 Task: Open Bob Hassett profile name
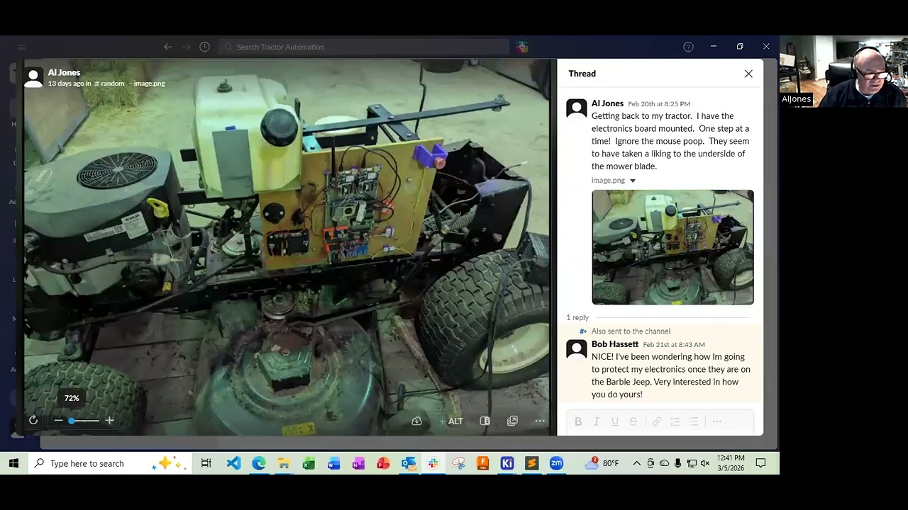point(615,344)
